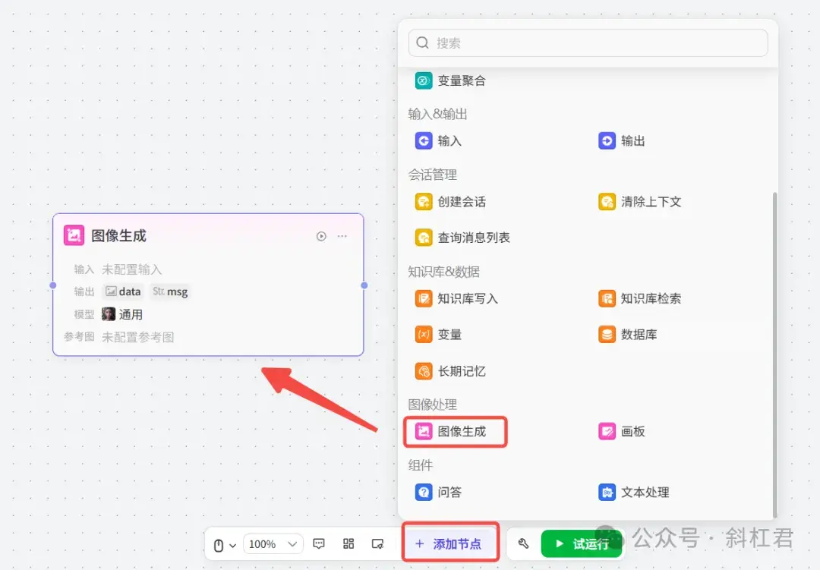Run the 图像生成 node with its play icon
This screenshot has width=820, height=570.
pos(321,236)
